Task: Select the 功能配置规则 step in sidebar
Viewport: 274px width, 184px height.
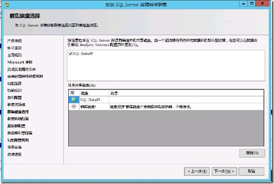Action: [18, 140]
